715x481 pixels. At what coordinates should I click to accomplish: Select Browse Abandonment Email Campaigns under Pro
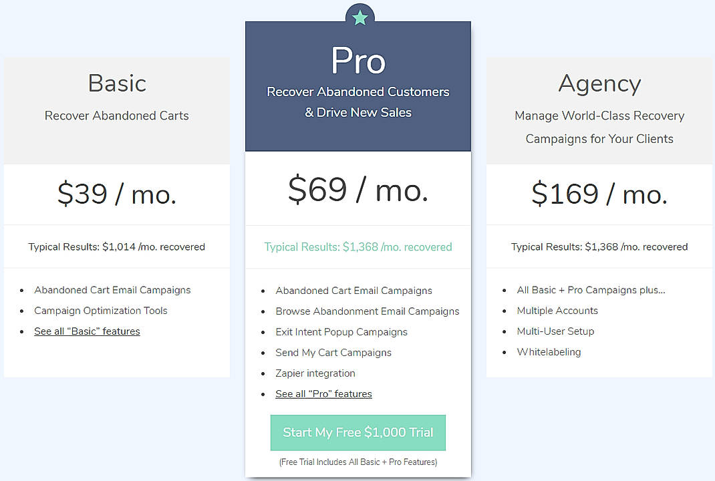pyautogui.click(x=368, y=311)
